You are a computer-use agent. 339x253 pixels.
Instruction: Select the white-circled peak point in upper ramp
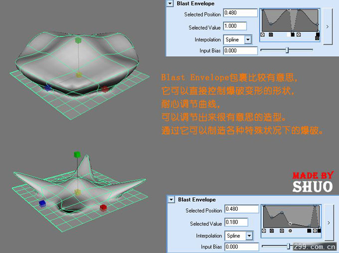(x=289, y=9)
